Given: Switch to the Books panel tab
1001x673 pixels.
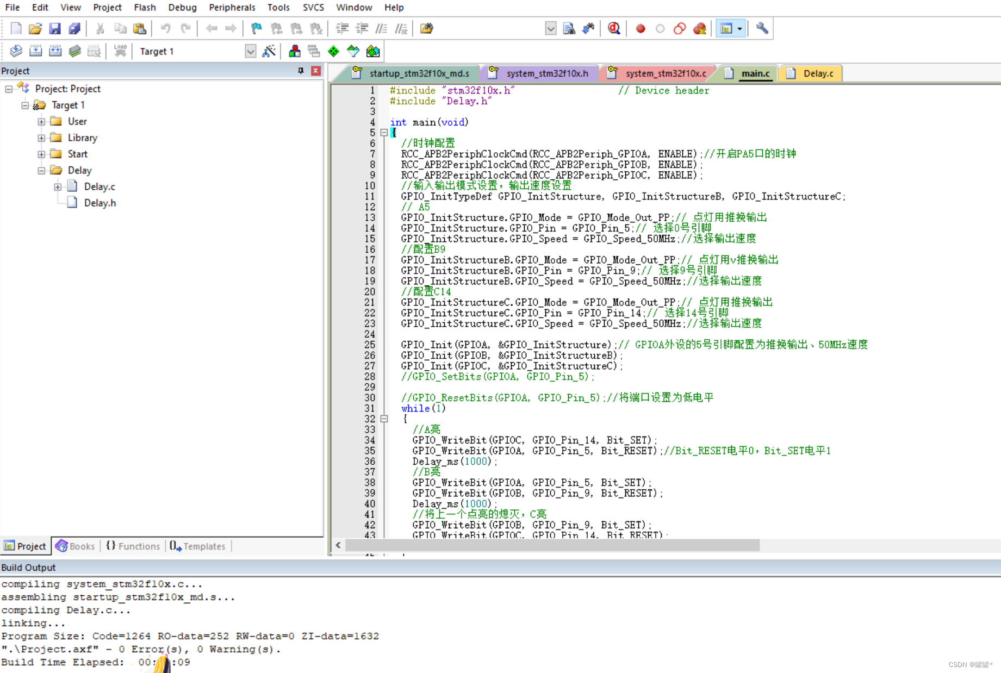Looking at the screenshot, I should [76, 546].
